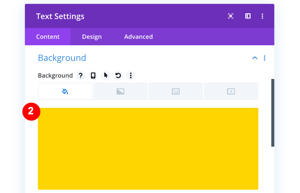Click the yellow background color preview
300x193 pixels.
pos(148,149)
